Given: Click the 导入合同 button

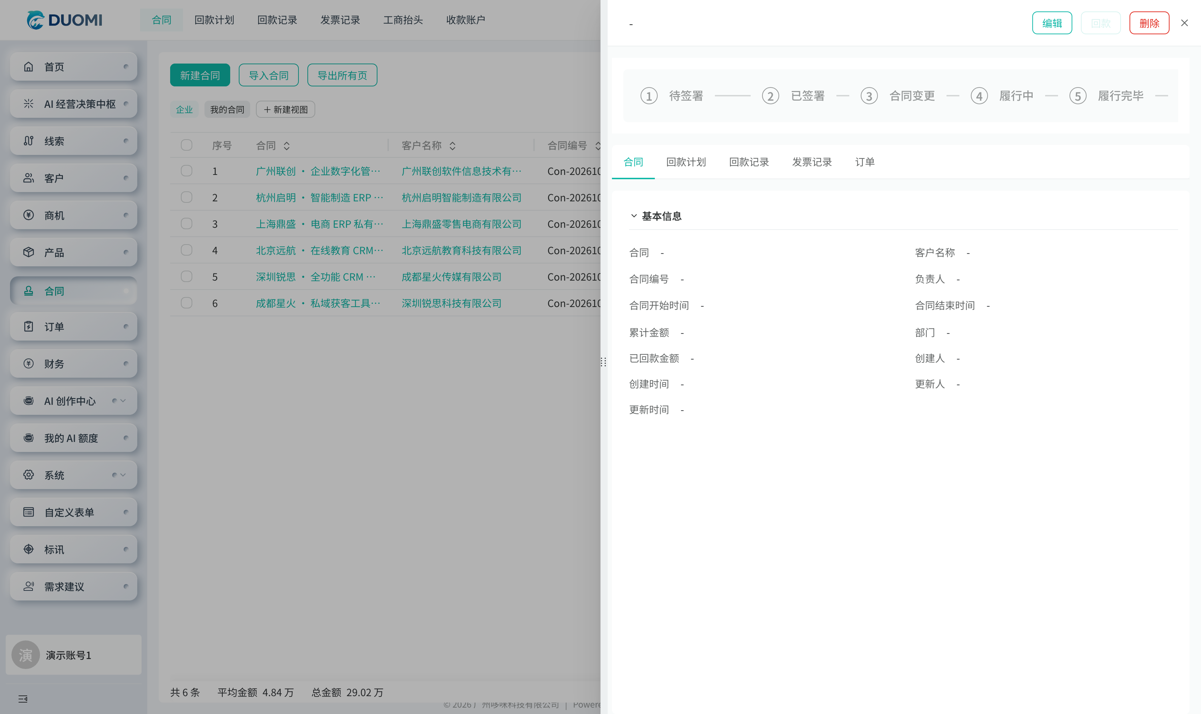Looking at the screenshot, I should 268,75.
